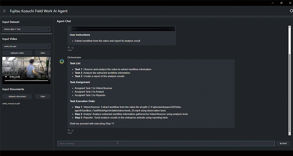This screenshot has height=156, width=293.
Task: Click the circular icon in header right
Action: pyautogui.click(x=291, y=11)
